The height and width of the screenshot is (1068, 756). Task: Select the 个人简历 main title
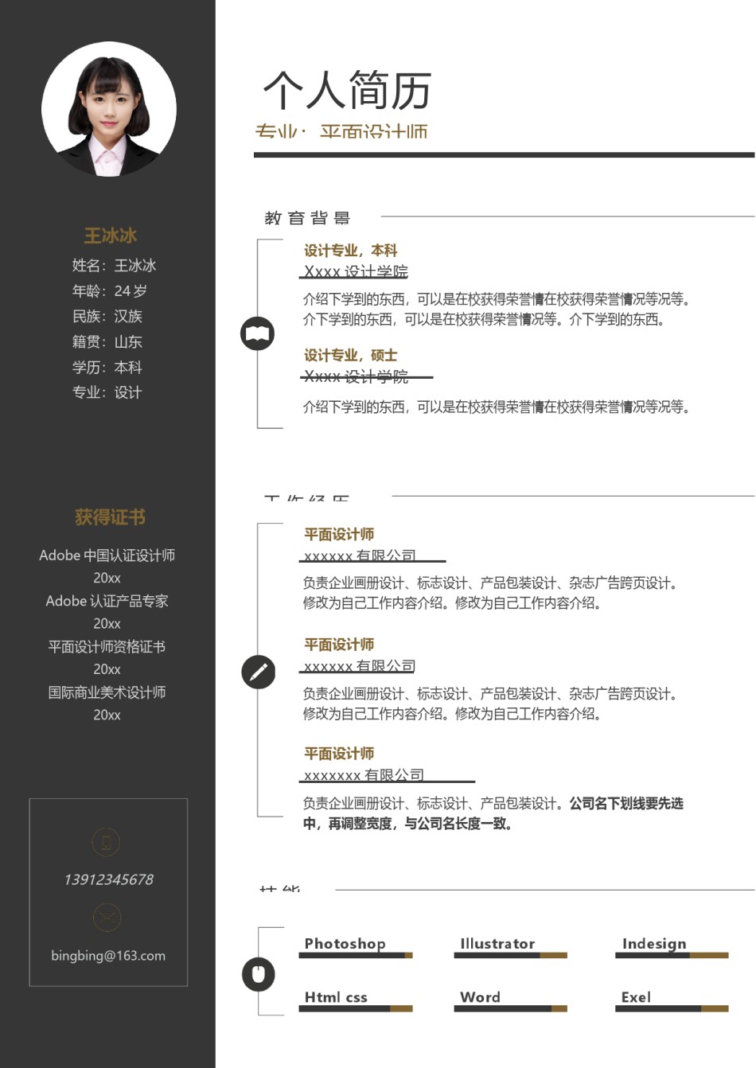click(345, 90)
